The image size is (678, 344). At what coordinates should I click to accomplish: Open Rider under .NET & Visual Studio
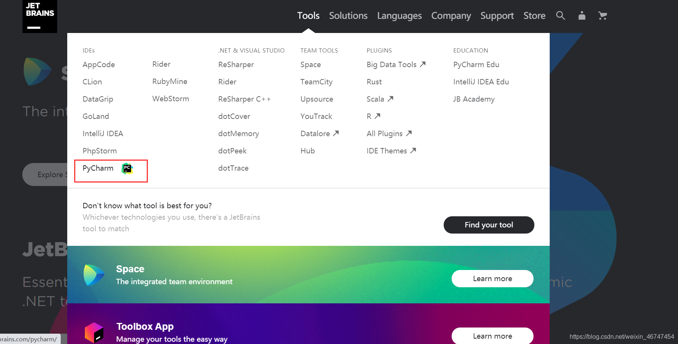click(x=227, y=82)
